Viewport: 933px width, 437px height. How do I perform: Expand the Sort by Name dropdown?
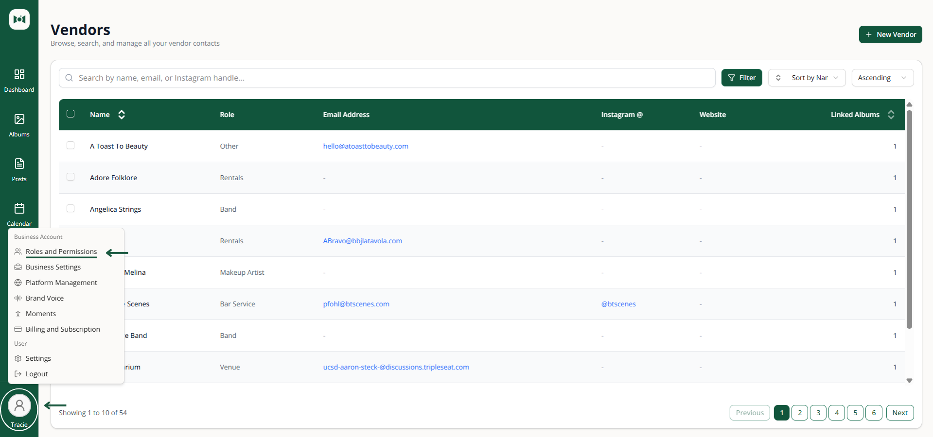[807, 78]
